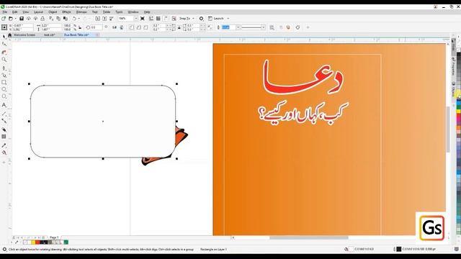Open the File menu
The height and width of the screenshot is (259, 461).
click(5, 12)
